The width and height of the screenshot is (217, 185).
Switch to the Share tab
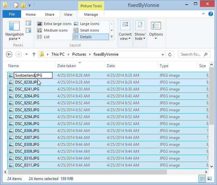click(x=49, y=14)
